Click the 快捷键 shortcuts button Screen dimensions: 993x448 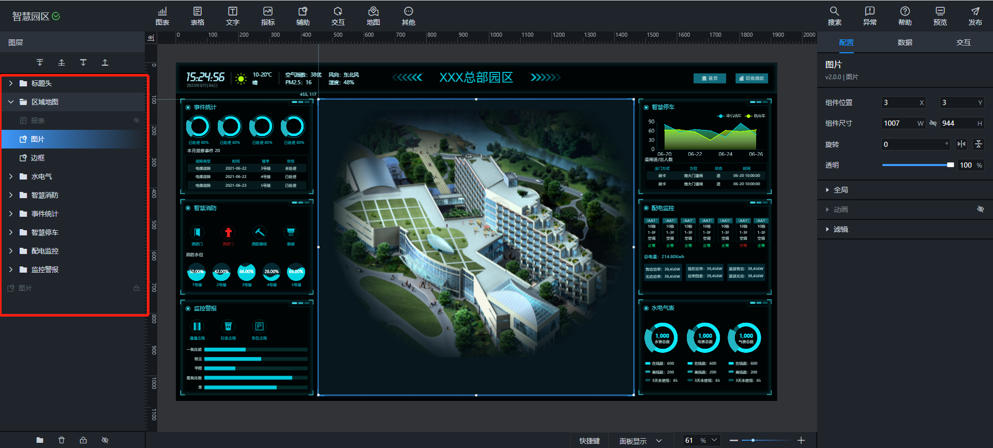click(589, 441)
